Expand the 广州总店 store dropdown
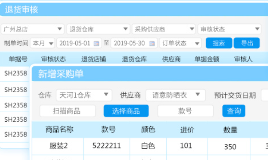 [x=32, y=29]
